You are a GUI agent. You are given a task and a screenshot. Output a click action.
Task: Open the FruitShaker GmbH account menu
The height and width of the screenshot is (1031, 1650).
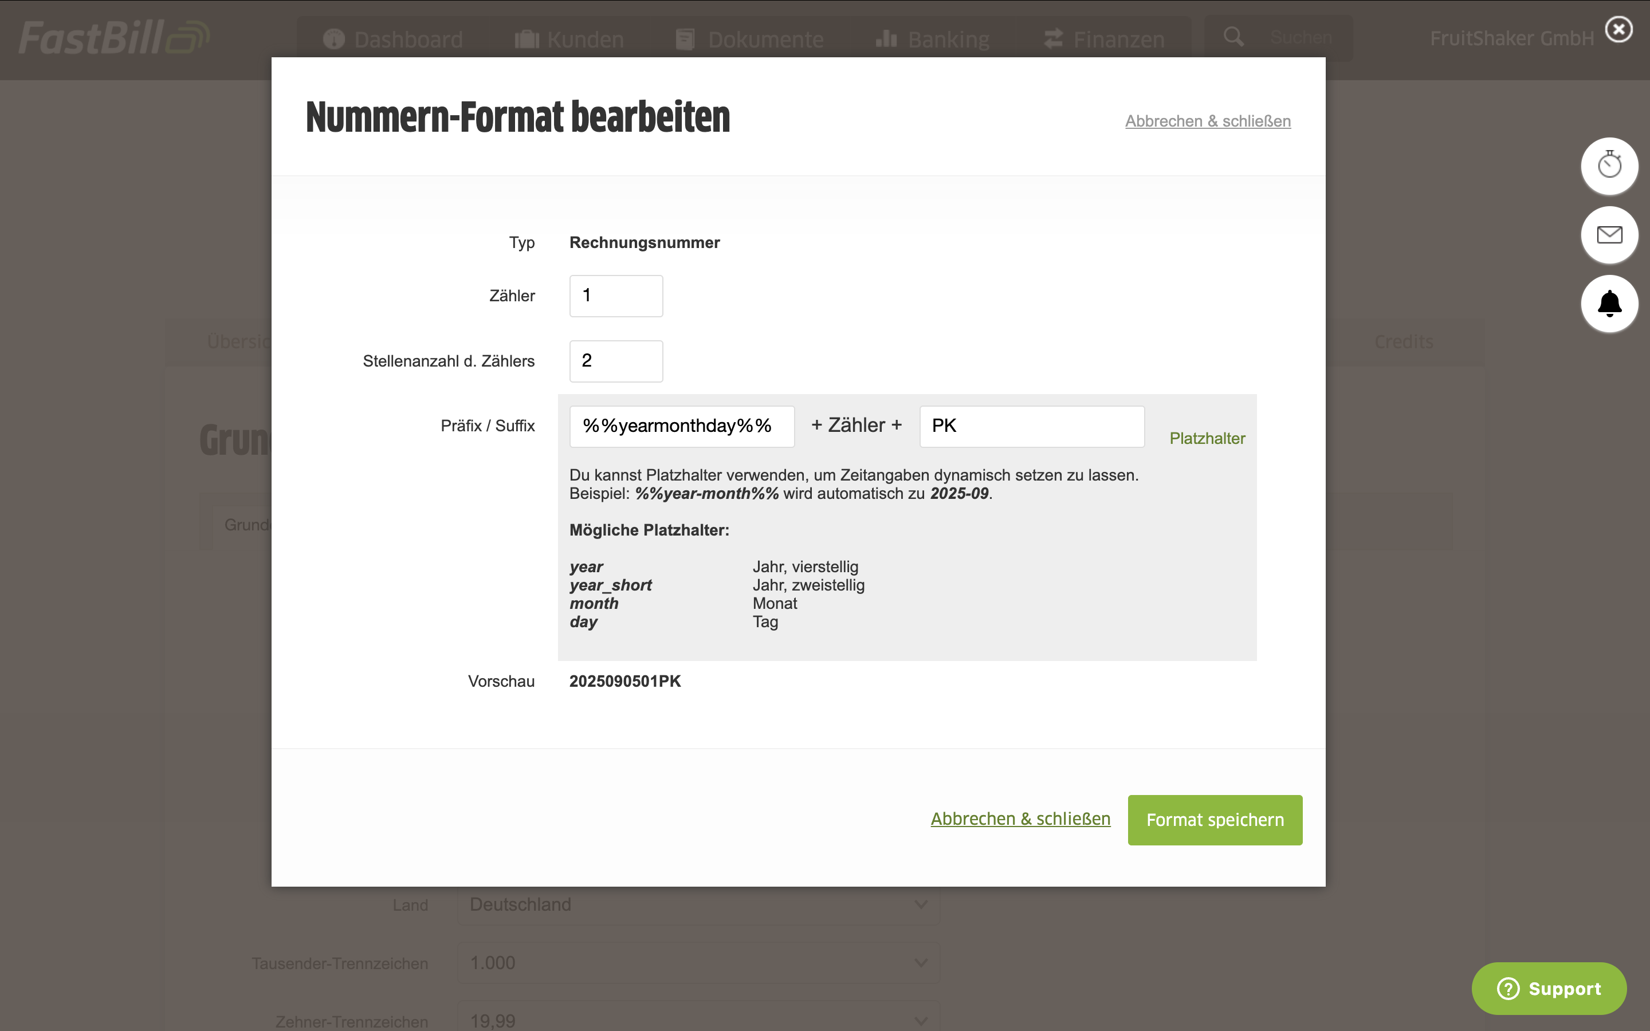[x=1511, y=38]
